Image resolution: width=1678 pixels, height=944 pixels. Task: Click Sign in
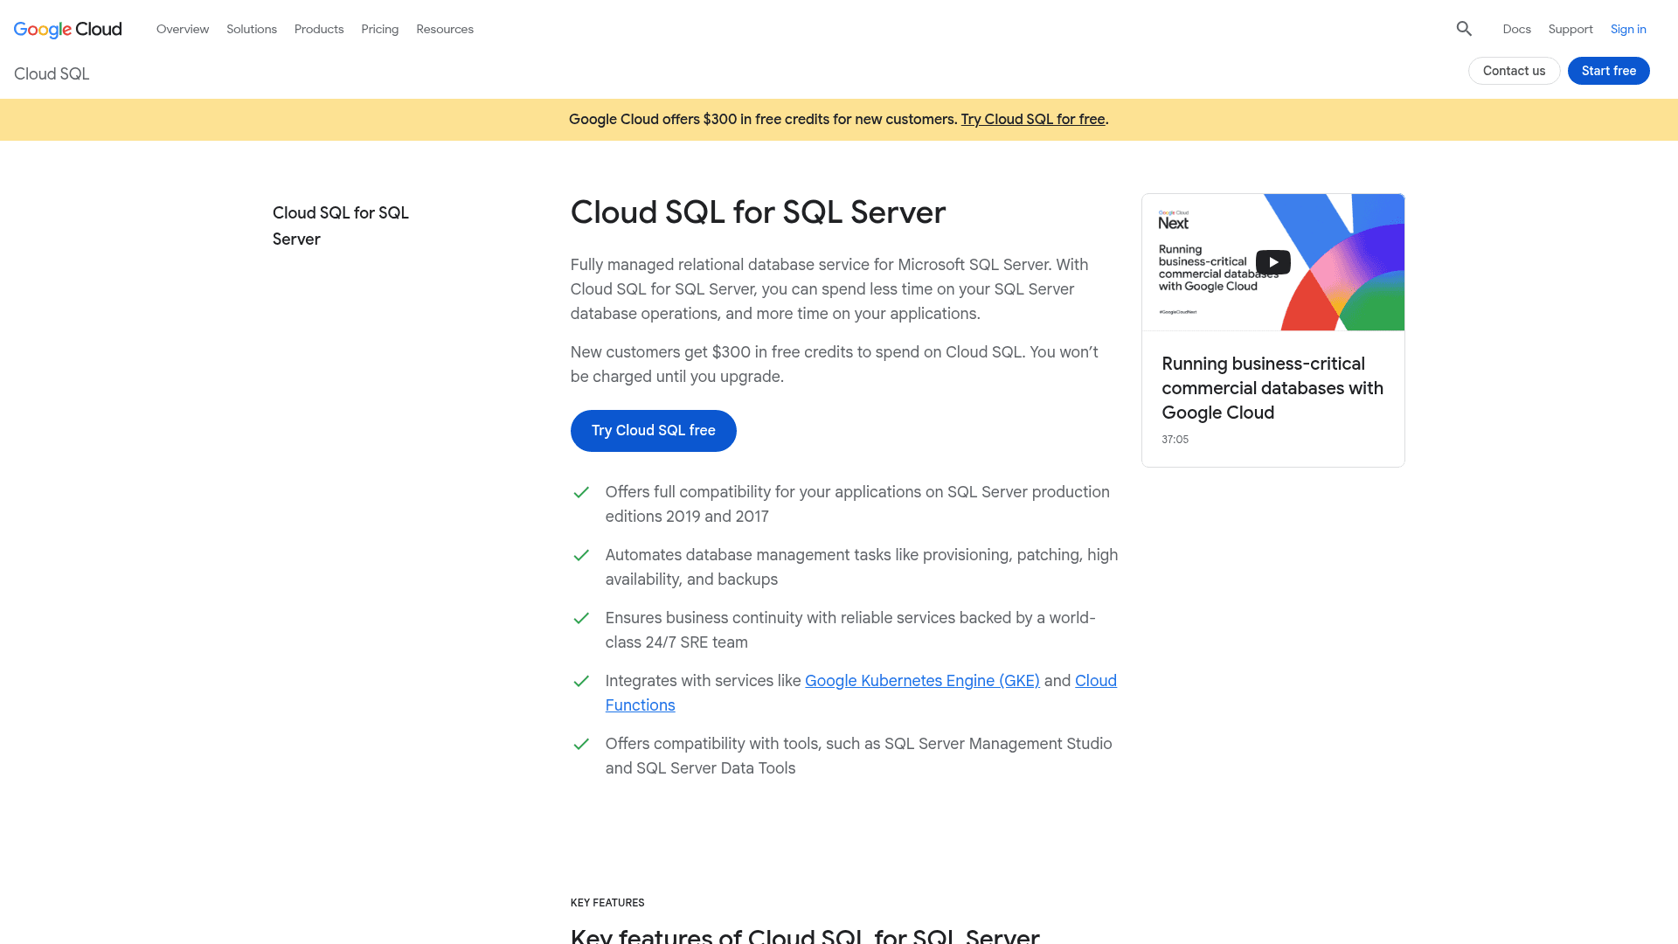pyautogui.click(x=1628, y=29)
